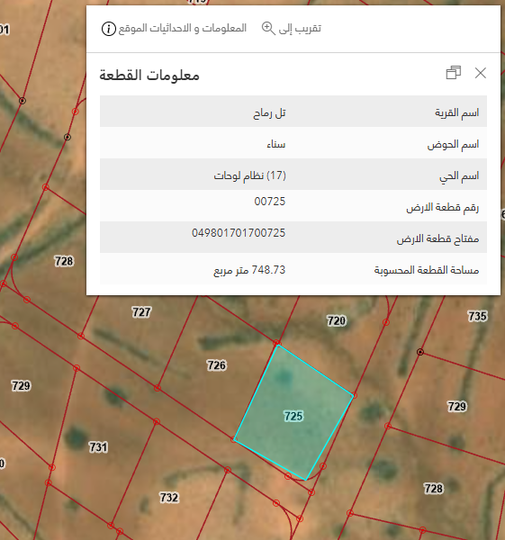The width and height of the screenshot is (505, 540).
Task: Select neighborhood value (17) نظام لوحات
Action: click(249, 175)
